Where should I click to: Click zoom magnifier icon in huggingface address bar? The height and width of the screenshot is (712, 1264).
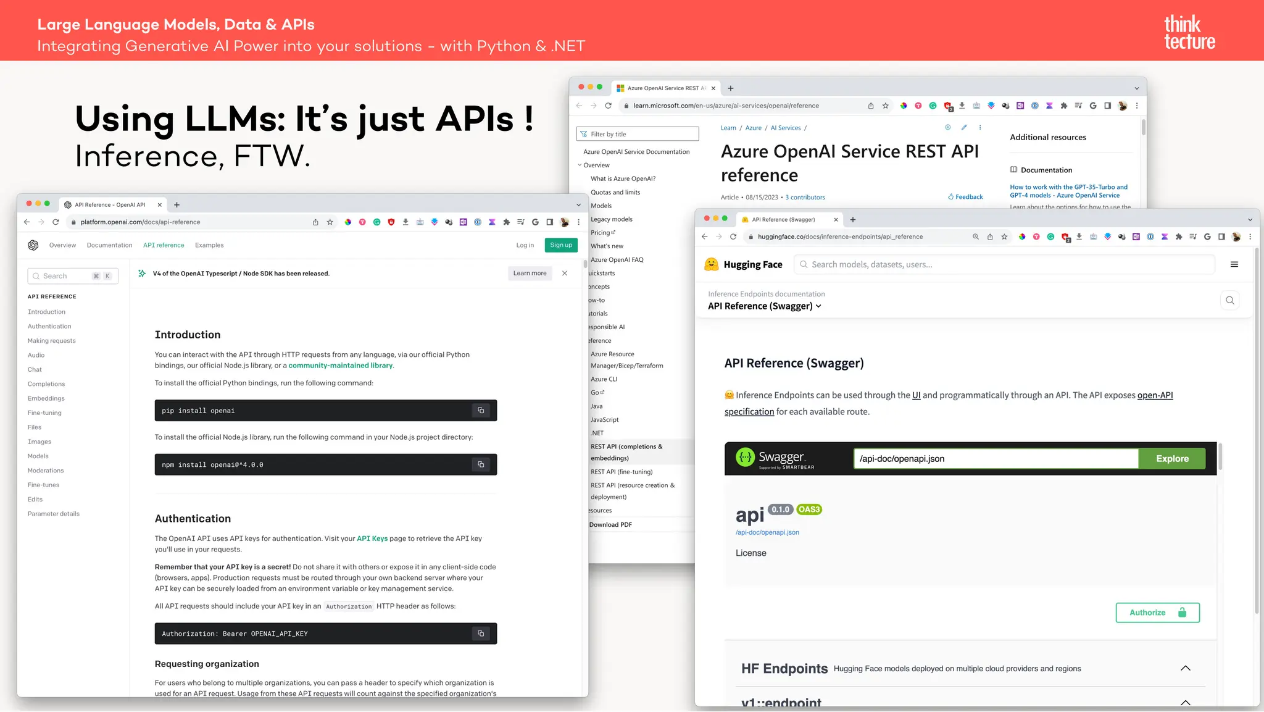coord(976,237)
